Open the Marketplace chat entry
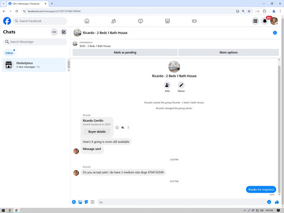This screenshot has height=213, width=284. click(x=34, y=65)
